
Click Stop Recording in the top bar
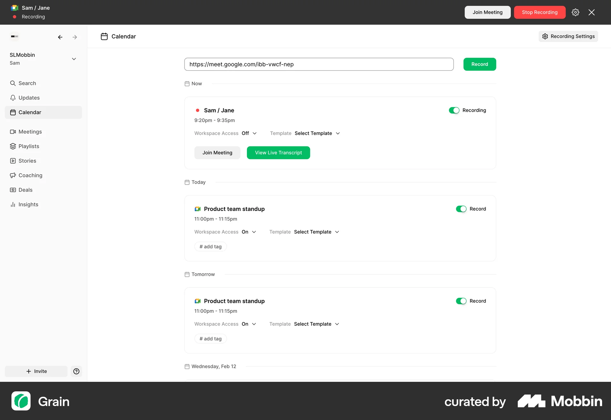[539, 12]
